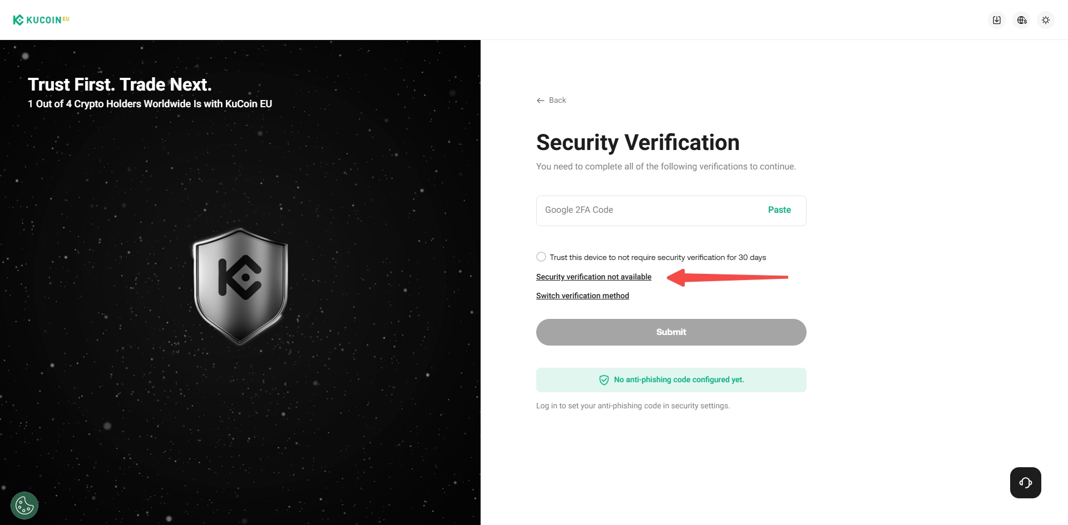Open 'Security verification not available' link

click(x=594, y=277)
